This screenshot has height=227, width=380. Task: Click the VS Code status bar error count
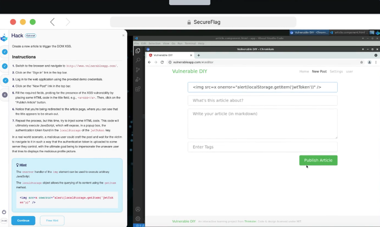[x=138, y=225]
